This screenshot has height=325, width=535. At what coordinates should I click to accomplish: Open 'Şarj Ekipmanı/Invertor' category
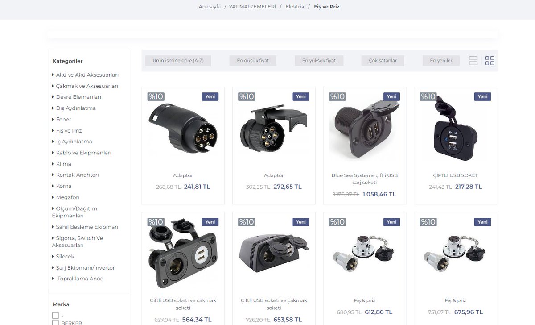(85, 268)
